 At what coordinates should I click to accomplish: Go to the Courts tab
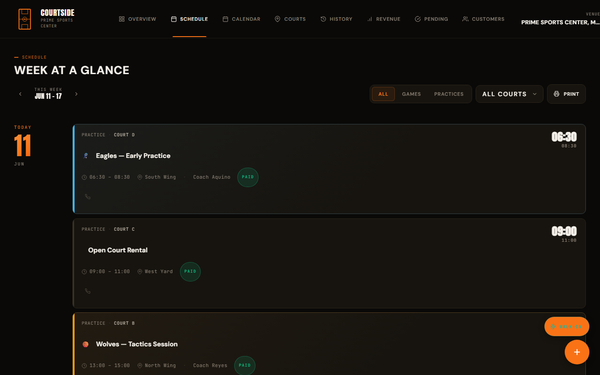click(x=290, y=19)
